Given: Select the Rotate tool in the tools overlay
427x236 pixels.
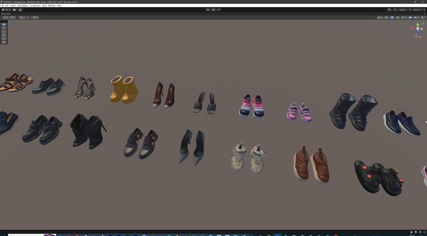Looking at the screenshot, I should click(4, 31).
